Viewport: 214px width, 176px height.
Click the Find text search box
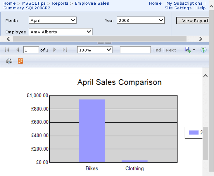pos(135,50)
